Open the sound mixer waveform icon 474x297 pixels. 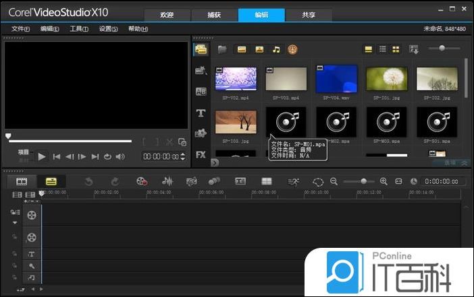pyautogui.click(x=167, y=182)
